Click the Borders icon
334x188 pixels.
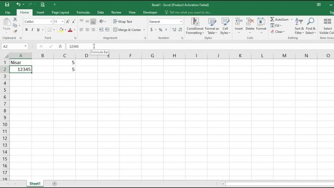(x=50, y=30)
